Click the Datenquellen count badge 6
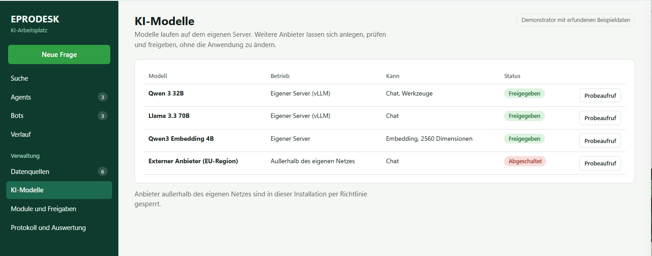The image size is (652, 256). pos(103,172)
